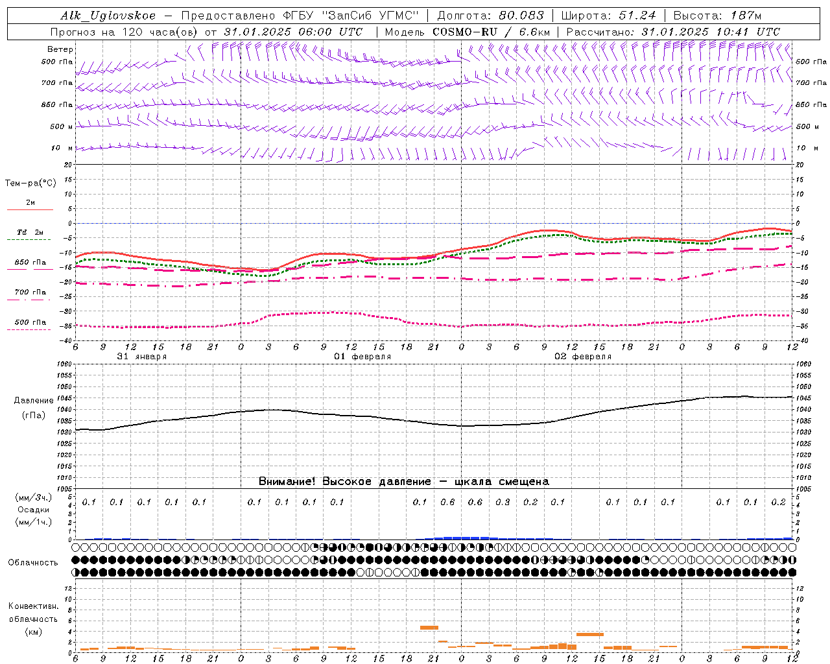Click the 850 гПа temperature legend entry

click(30, 263)
